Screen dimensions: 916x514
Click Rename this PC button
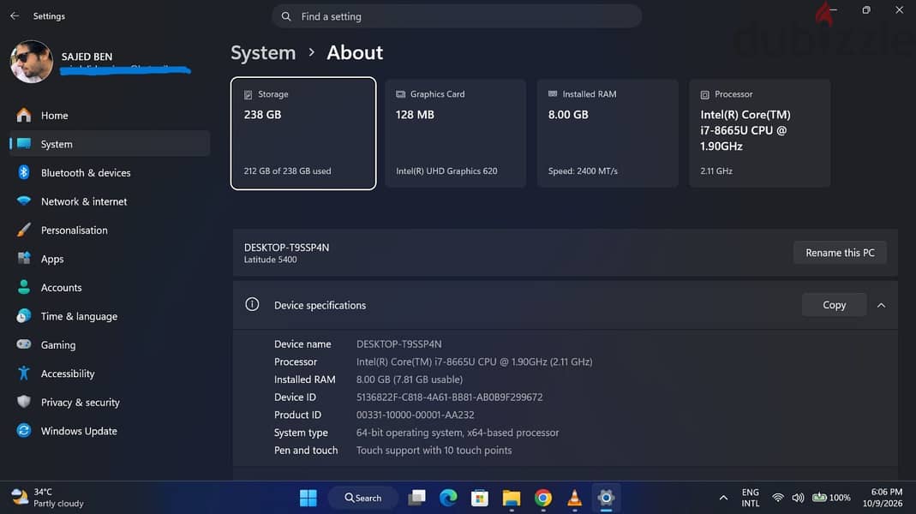pos(840,253)
